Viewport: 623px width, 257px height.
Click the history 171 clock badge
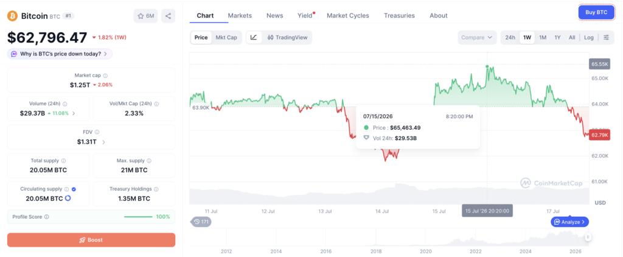201,222
